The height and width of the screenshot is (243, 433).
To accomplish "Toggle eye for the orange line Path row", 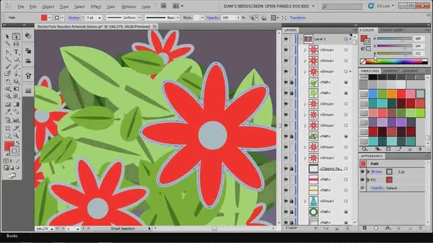I will 286,190.
